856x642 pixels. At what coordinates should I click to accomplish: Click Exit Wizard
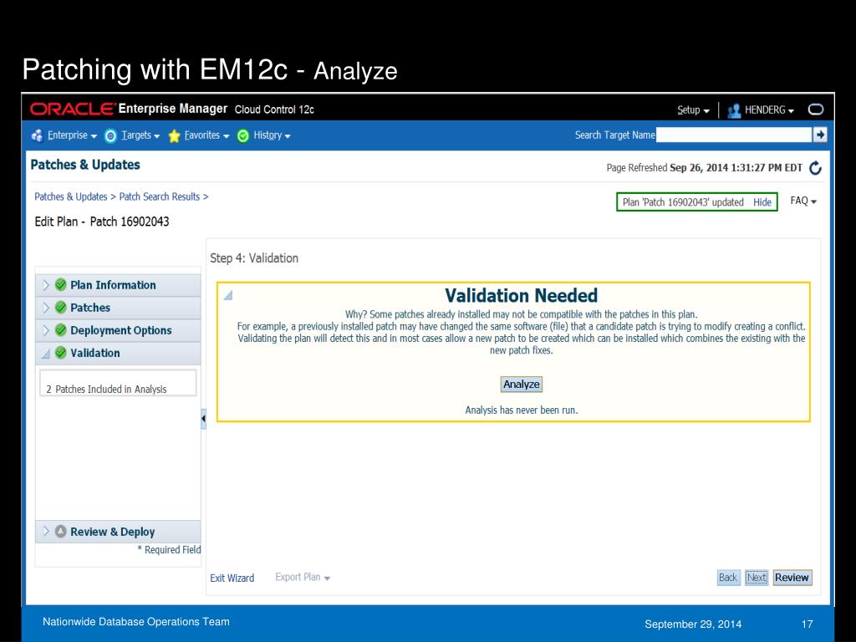click(x=232, y=578)
